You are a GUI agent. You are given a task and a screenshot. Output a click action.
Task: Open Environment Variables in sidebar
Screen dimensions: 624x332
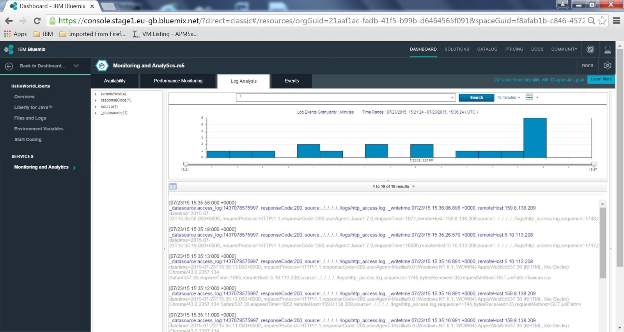[x=39, y=129]
